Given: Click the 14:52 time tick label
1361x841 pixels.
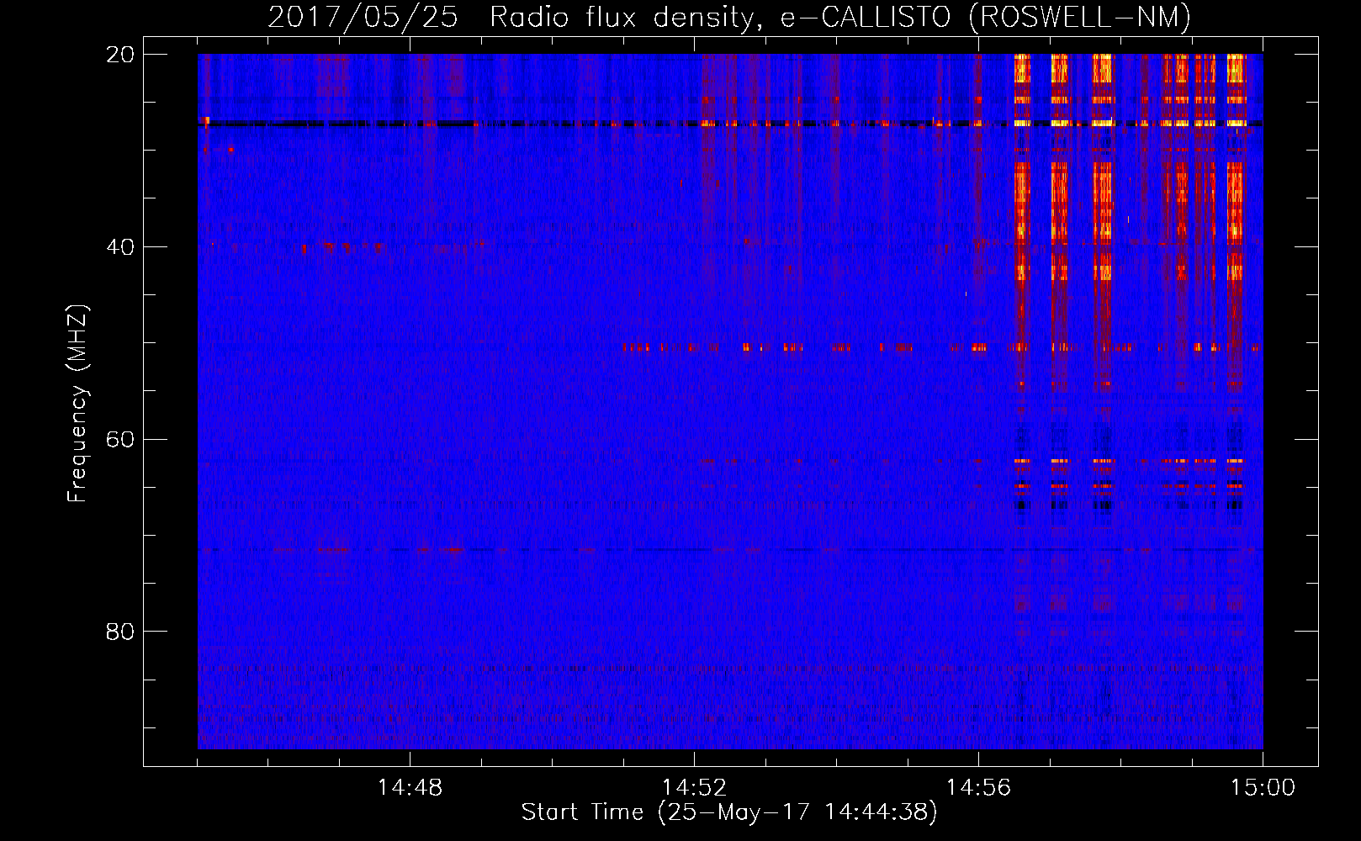Looking at the screenshot, I should coord(694,788).
